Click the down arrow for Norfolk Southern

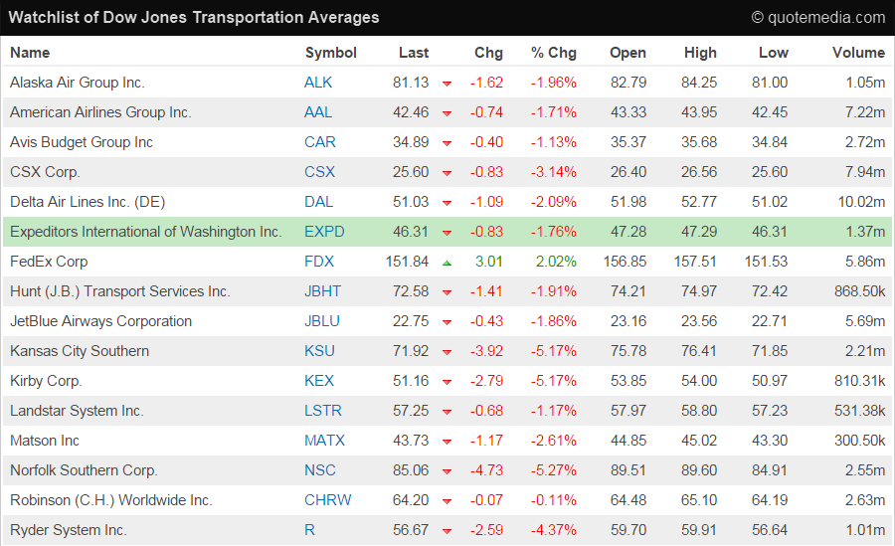point(447,471)
